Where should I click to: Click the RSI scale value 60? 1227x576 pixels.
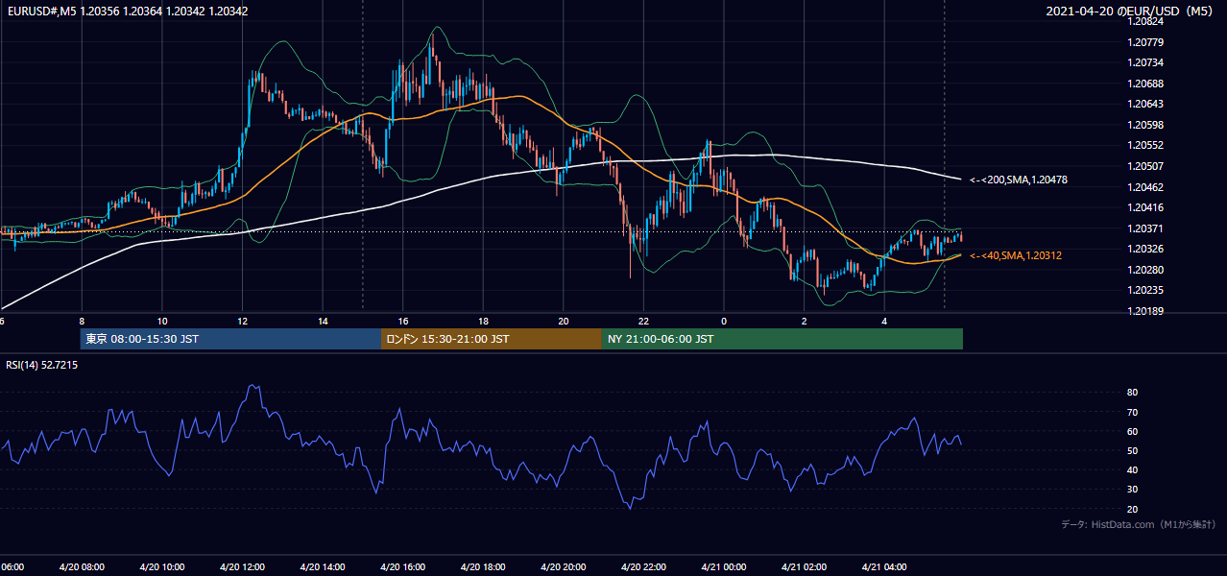[1132, 431]
